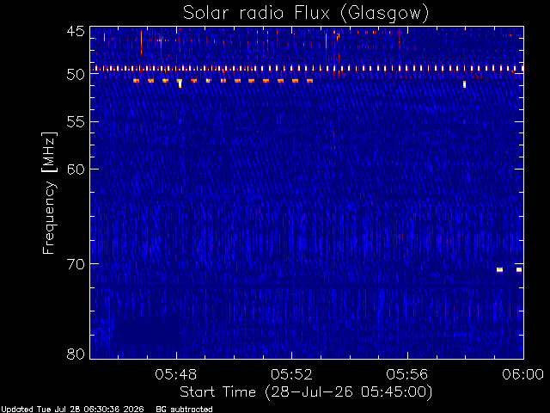Click the isolated bright spot below 50 MHz near 05:58
Screen dimensions: 550x413
point(464,84)
